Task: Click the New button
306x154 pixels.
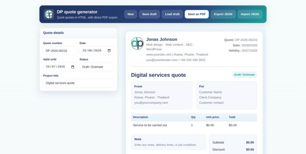Action: pos(131,14)
